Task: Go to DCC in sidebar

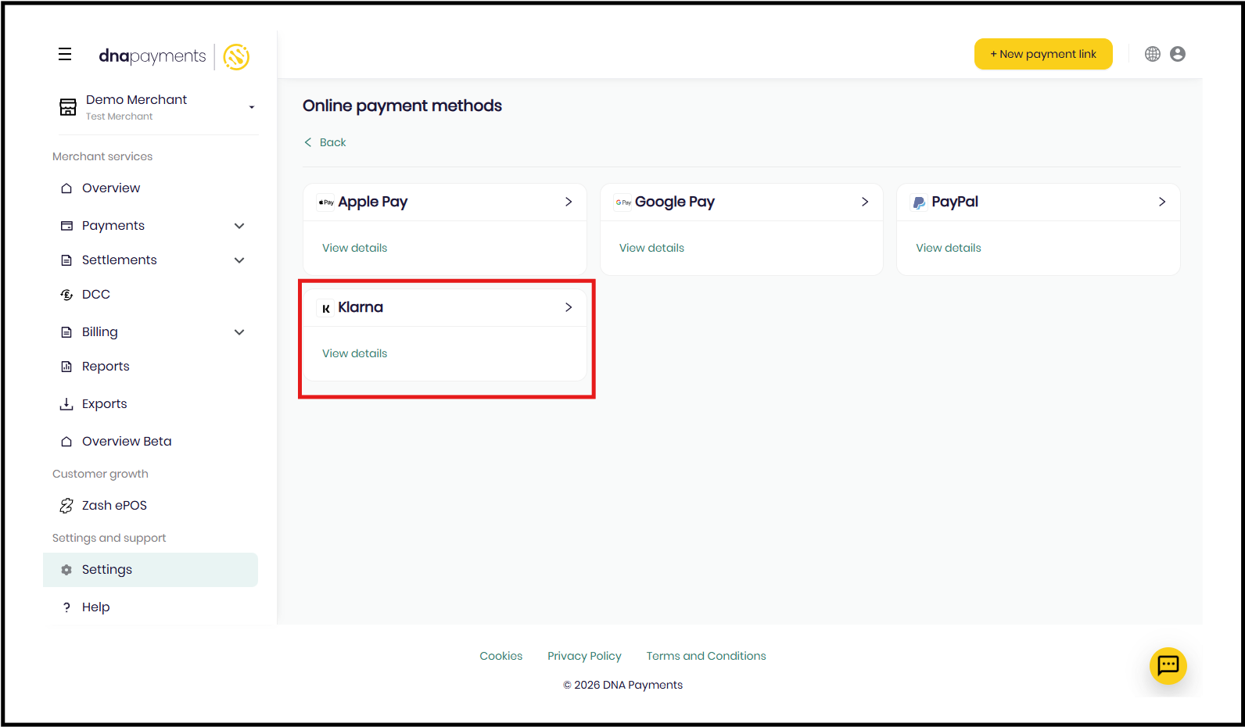Action: click(95, 295)
